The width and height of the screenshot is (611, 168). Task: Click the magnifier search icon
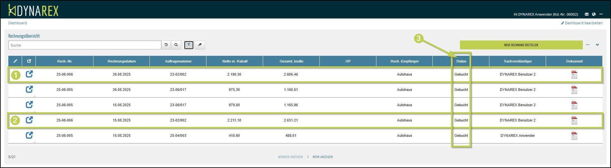point(176,45)
